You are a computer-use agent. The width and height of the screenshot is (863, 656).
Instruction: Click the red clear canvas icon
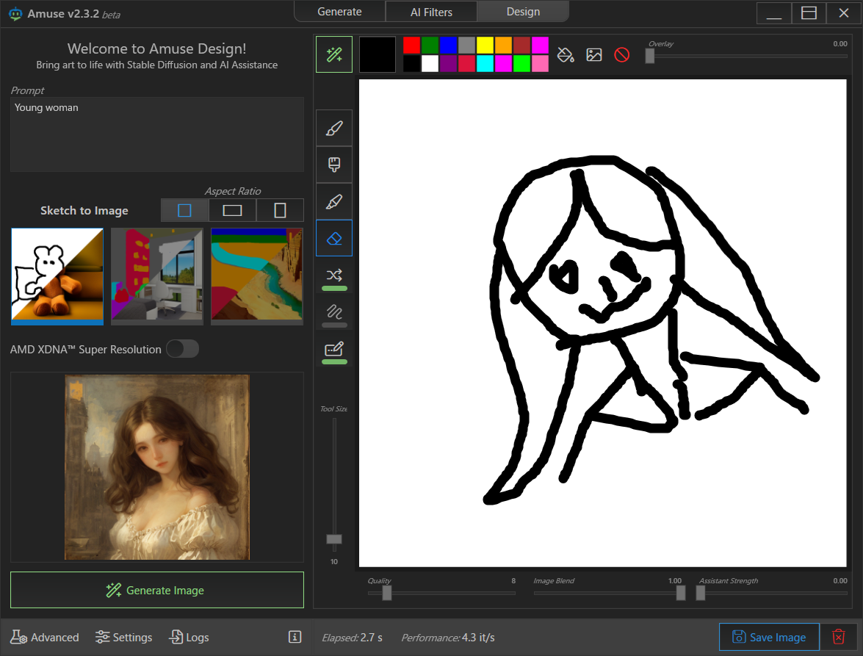621,55
